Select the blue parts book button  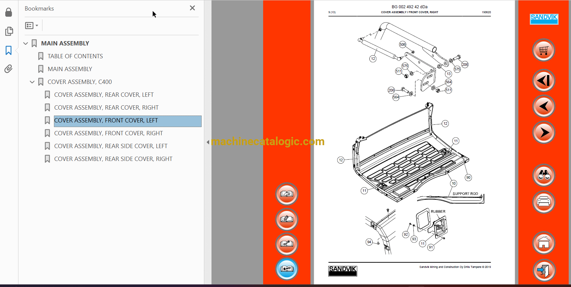coord(287,269)
